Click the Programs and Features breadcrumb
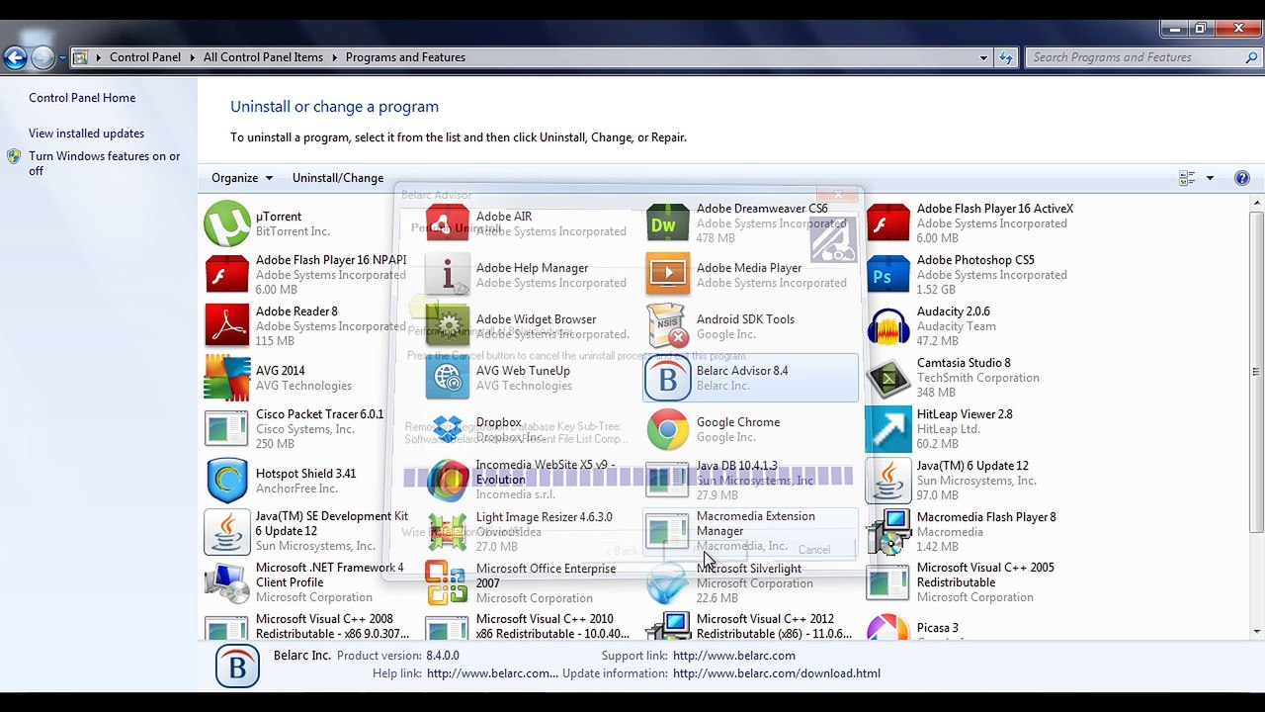This screenshot has width=1265, height=712. (405, 57)
